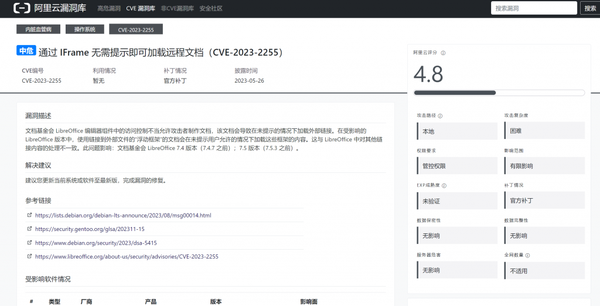Click the 受影响软件情况 section heading
Screen dimensions: 600x306
tap(48, 279)
